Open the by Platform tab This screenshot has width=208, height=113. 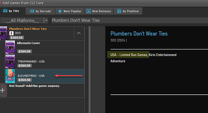[x=128, y=11]
